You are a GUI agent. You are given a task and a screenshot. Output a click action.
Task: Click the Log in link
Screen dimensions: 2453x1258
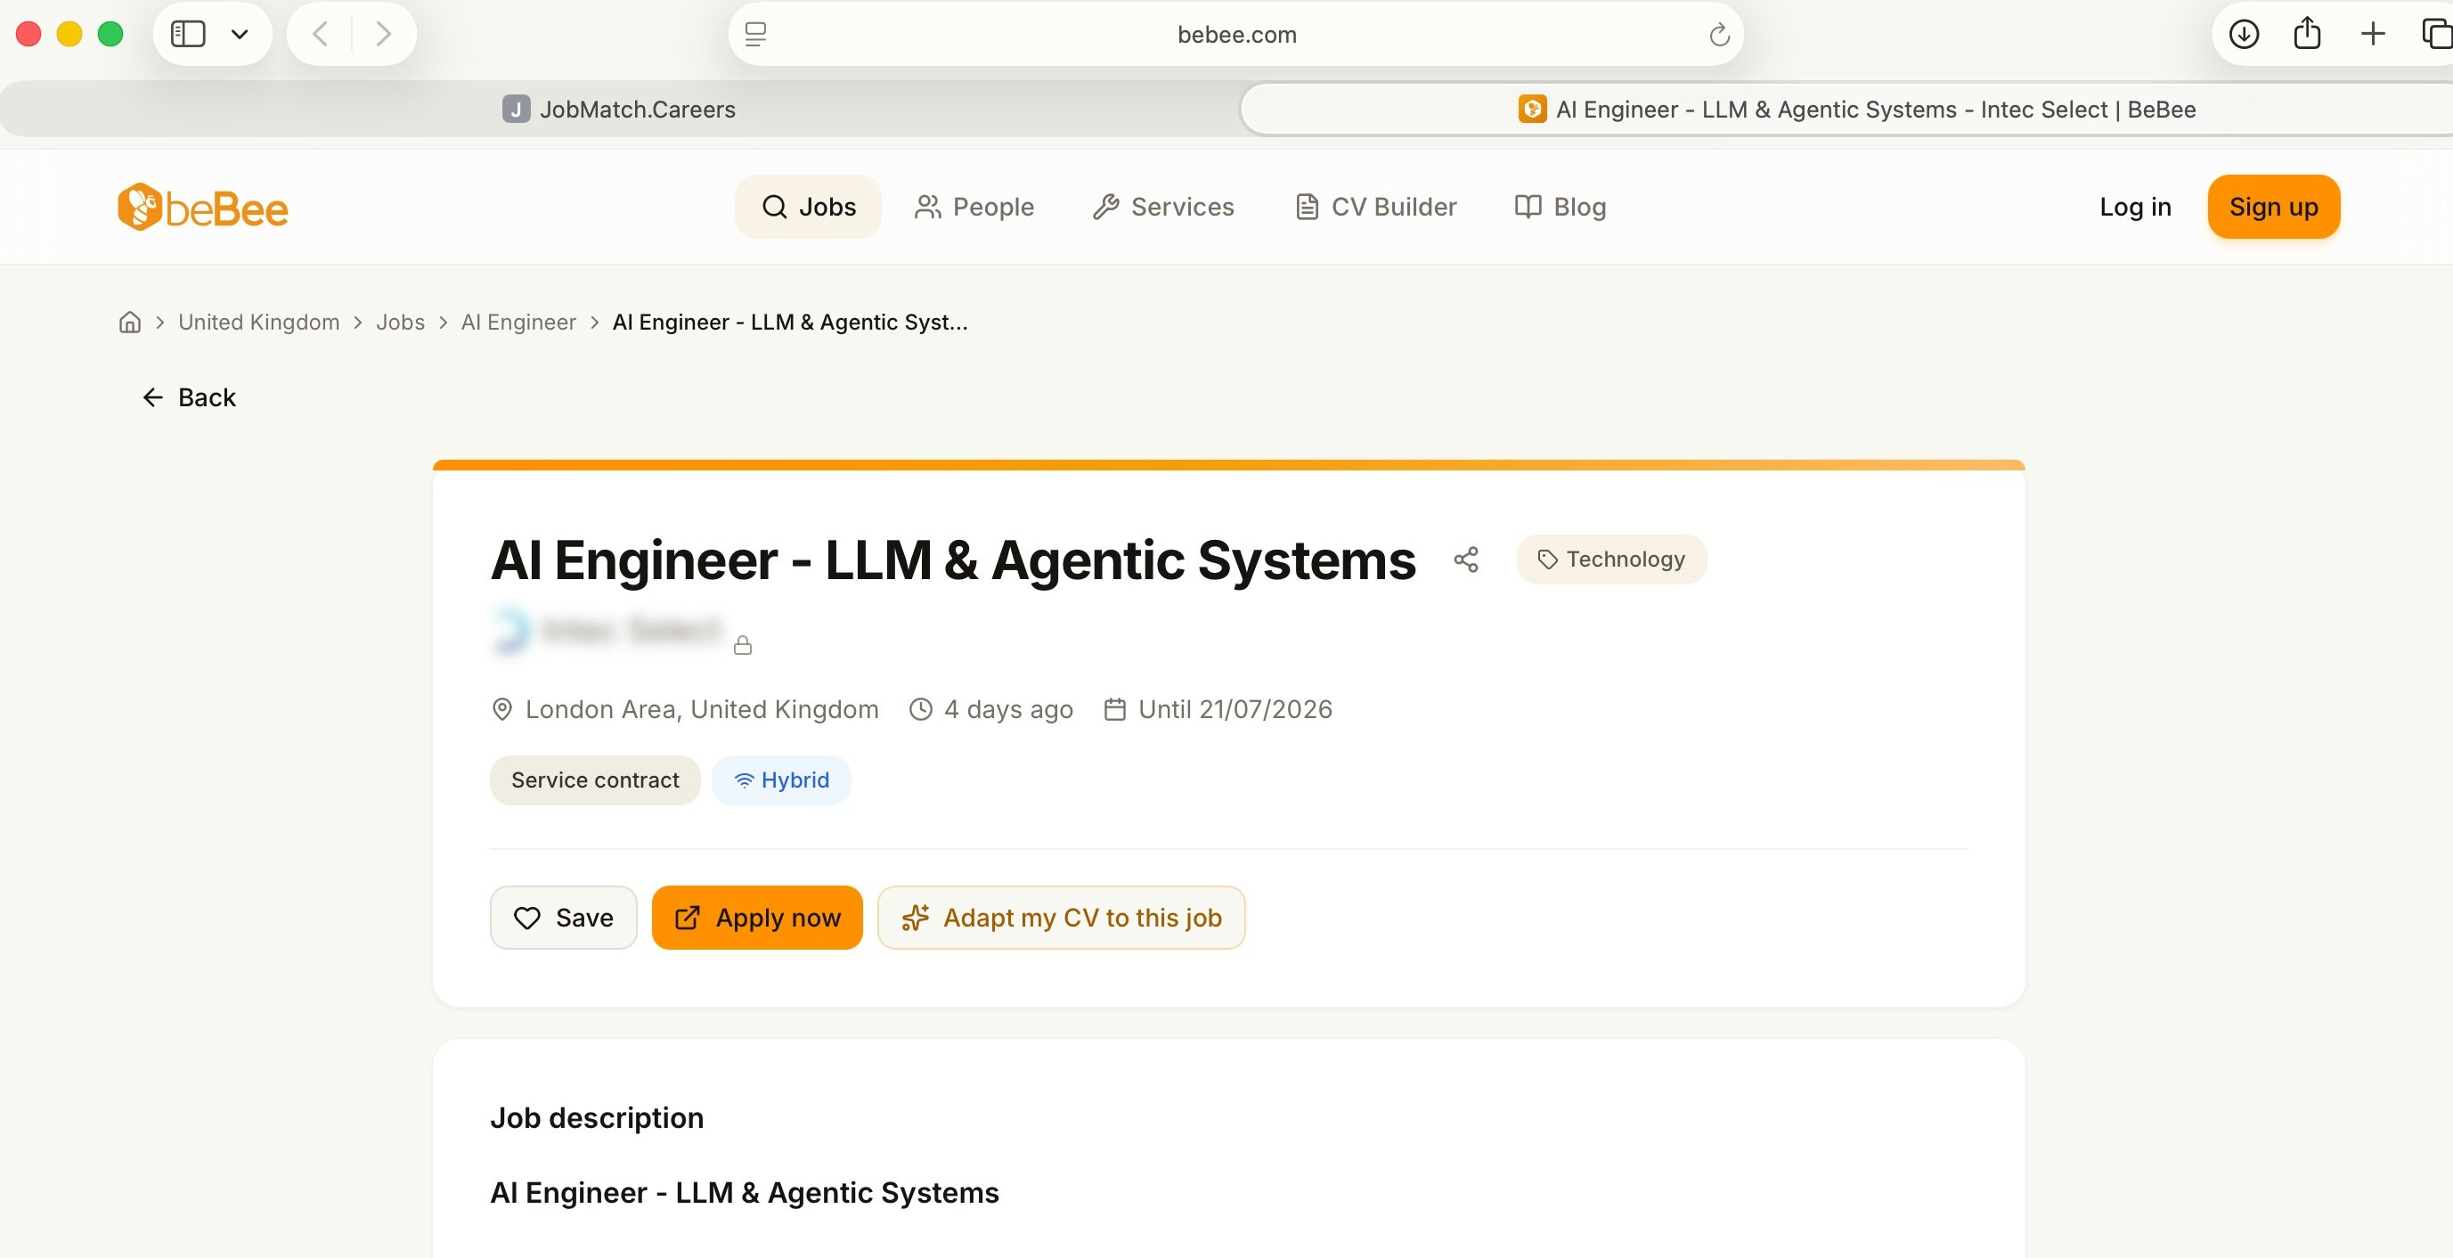click(x=2135, y=207)
